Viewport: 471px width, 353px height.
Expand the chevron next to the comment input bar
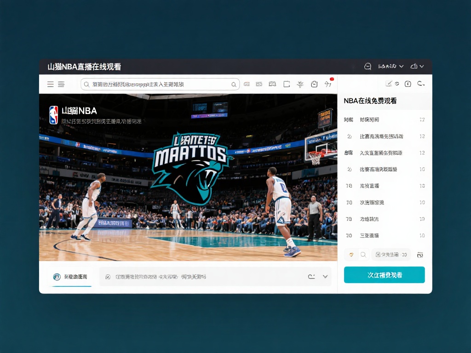[325, 276]
